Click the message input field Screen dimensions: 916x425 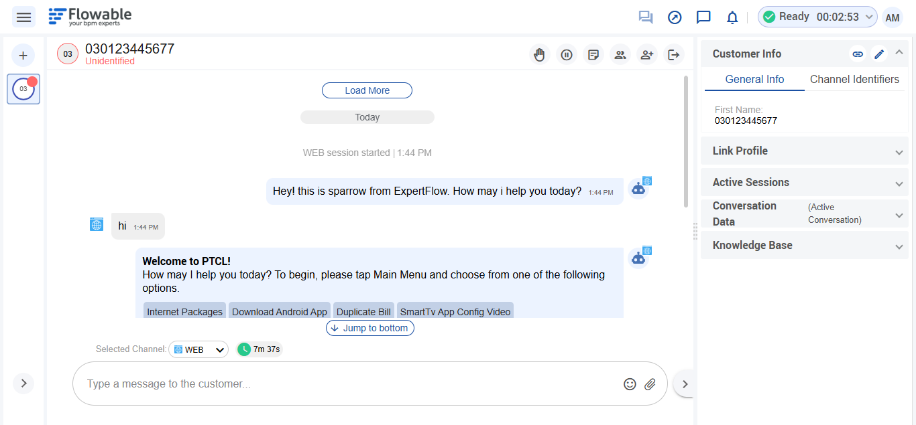tap(349, 384)
